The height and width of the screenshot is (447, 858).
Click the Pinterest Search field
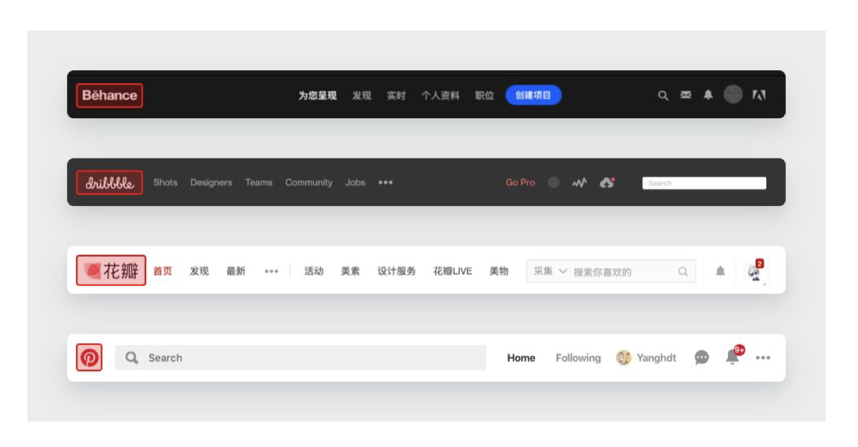[x=300, y=357]
